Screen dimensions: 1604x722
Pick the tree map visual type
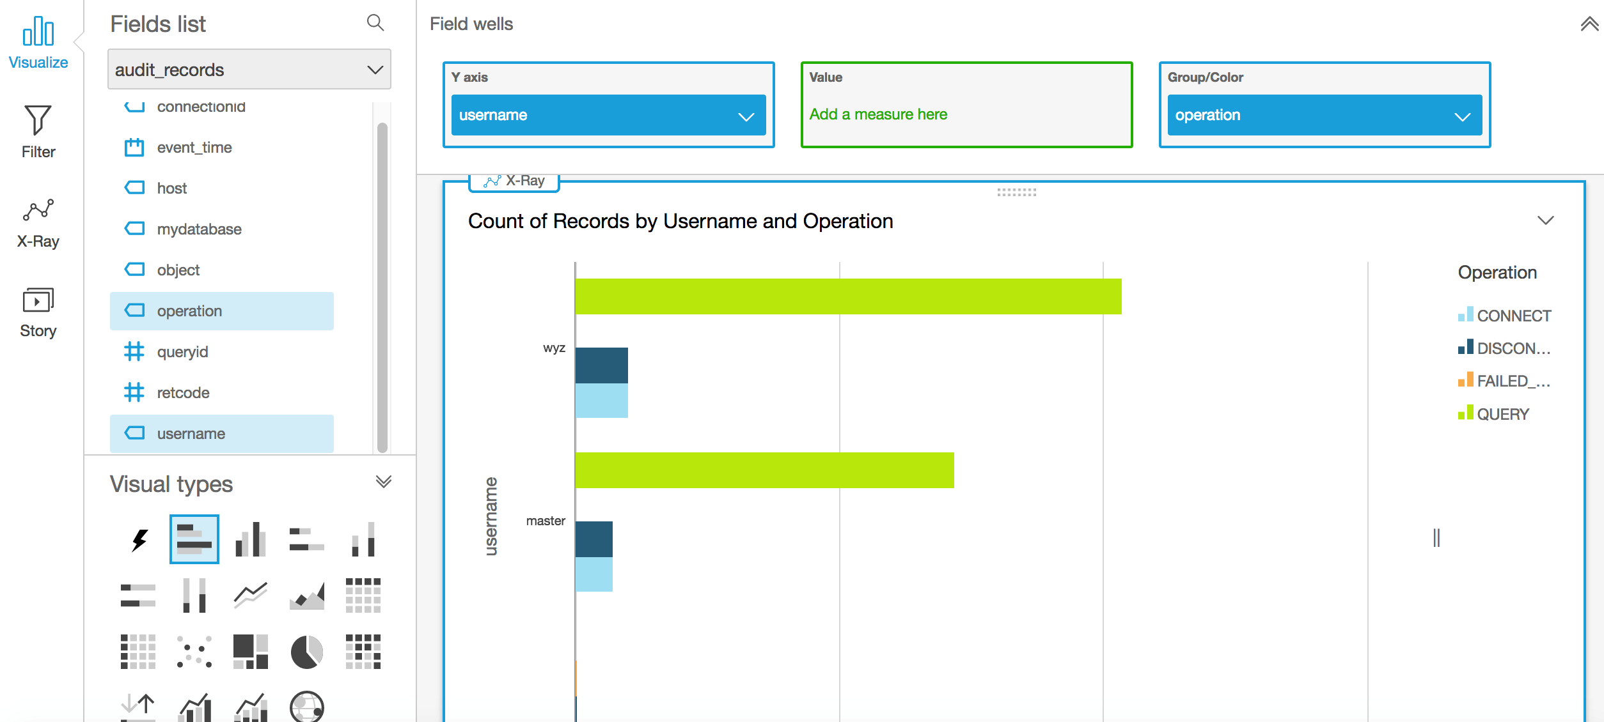(x=250, y=652)
